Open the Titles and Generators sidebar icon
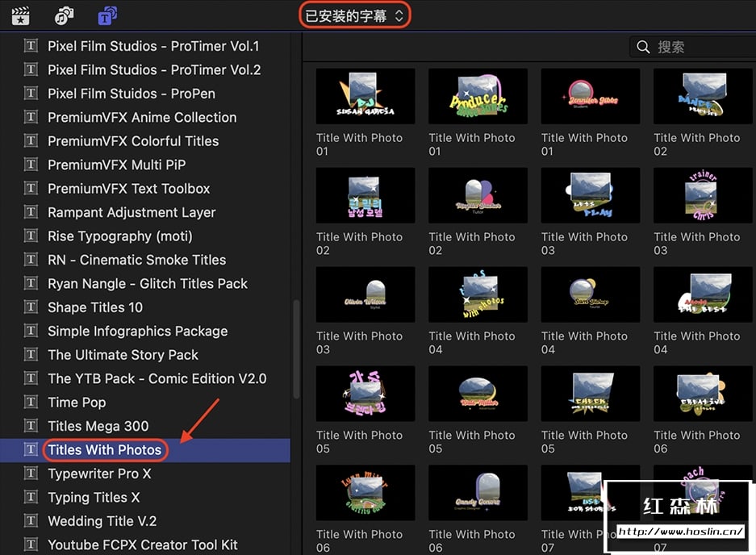The width and height of the screenshot is (756, 555). (x=107, y=16)
